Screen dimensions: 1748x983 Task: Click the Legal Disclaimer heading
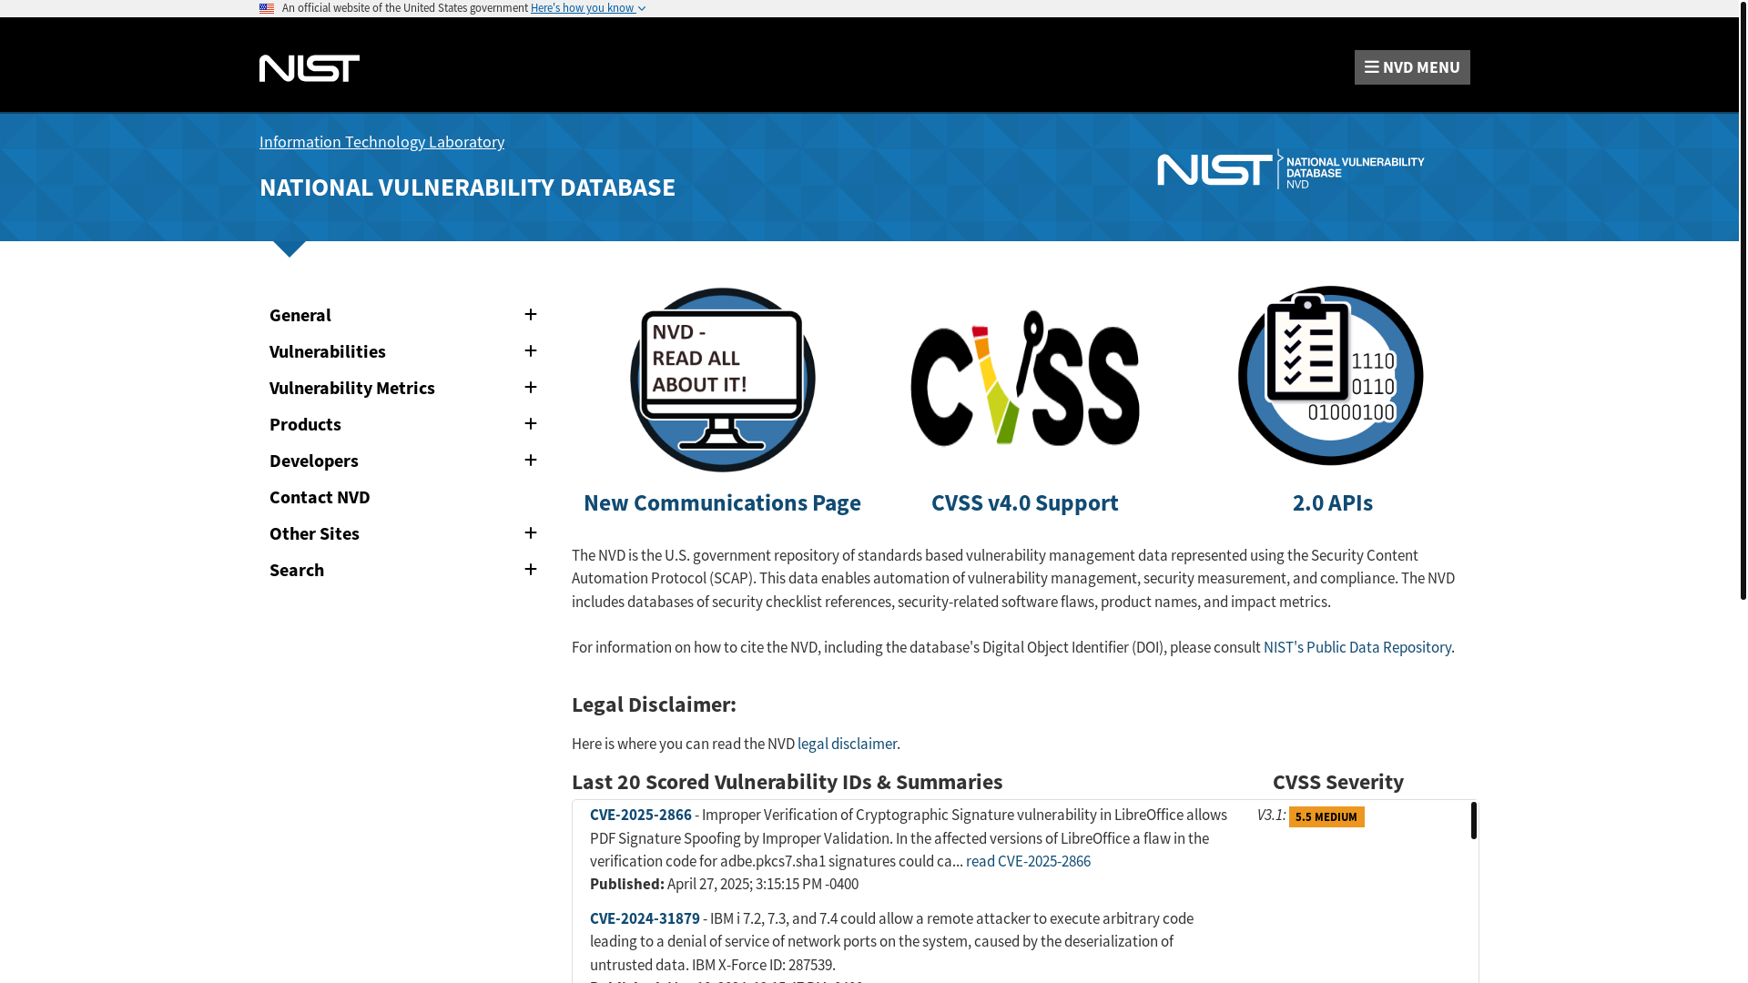(x=654, y=704)
